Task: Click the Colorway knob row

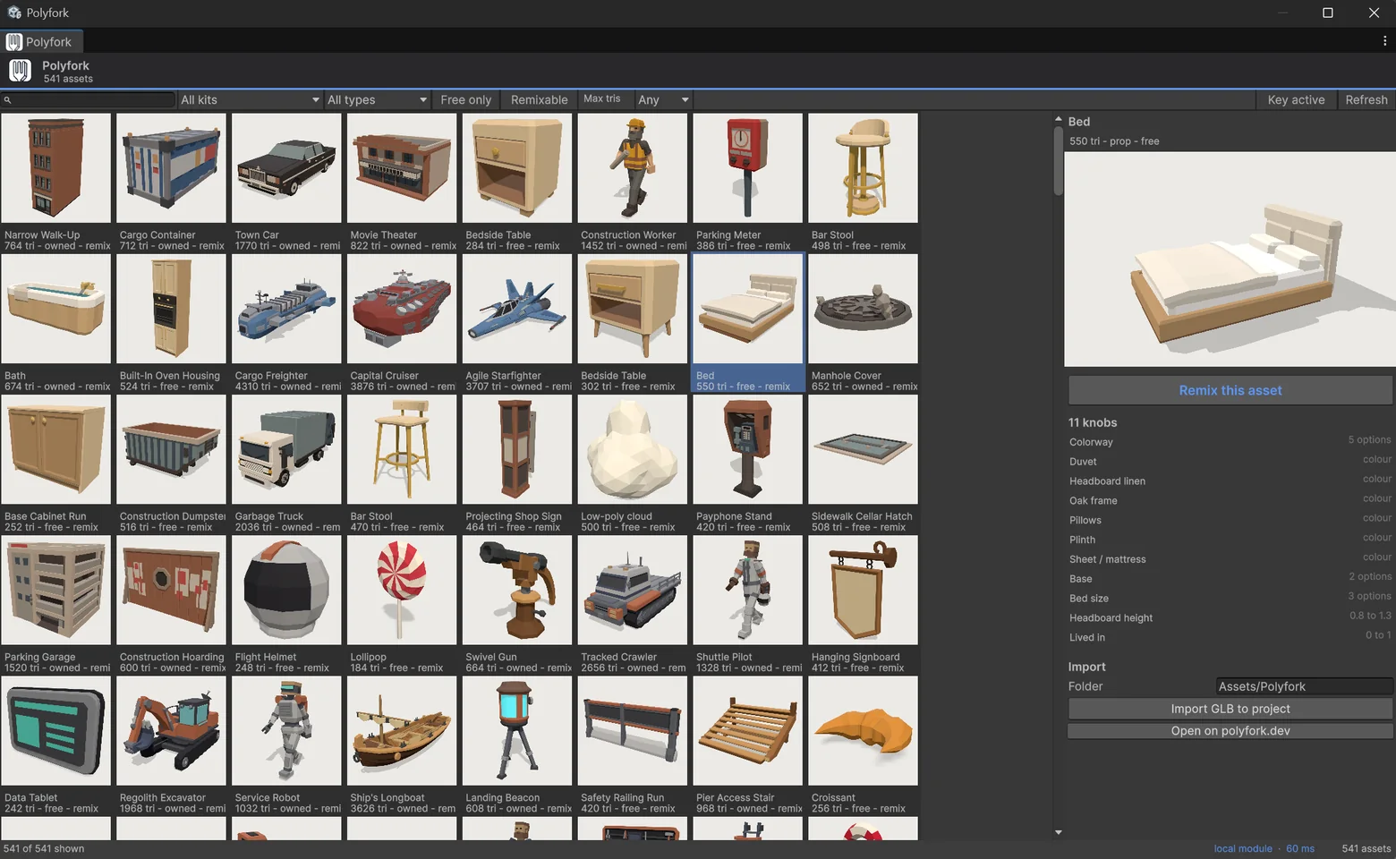Action: pyautogui.click(x=1230, y=441)
